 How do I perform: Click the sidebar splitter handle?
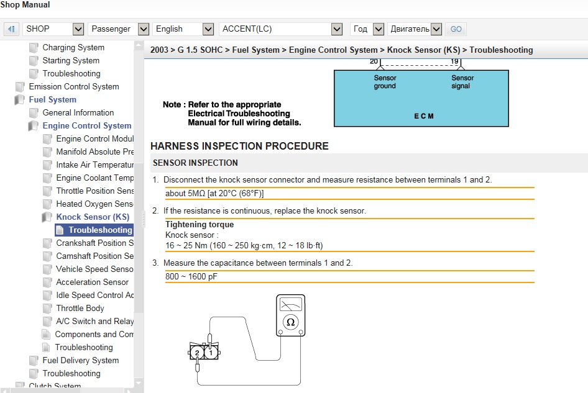click(x=146, y=212)
